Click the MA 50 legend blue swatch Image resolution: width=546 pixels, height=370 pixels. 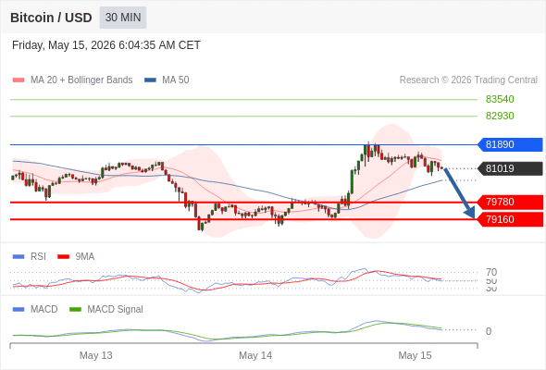coord(150,80)
